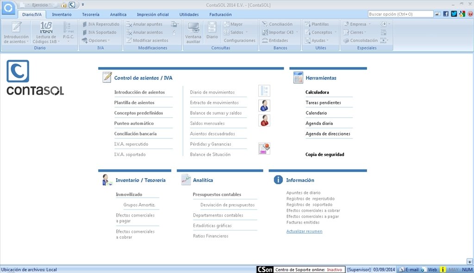Click the diary list icon beside Diario de movimientos
Image resolution: width=474 pixels, height=273 pixels.
pyautogui.click(x=264, y=91)
